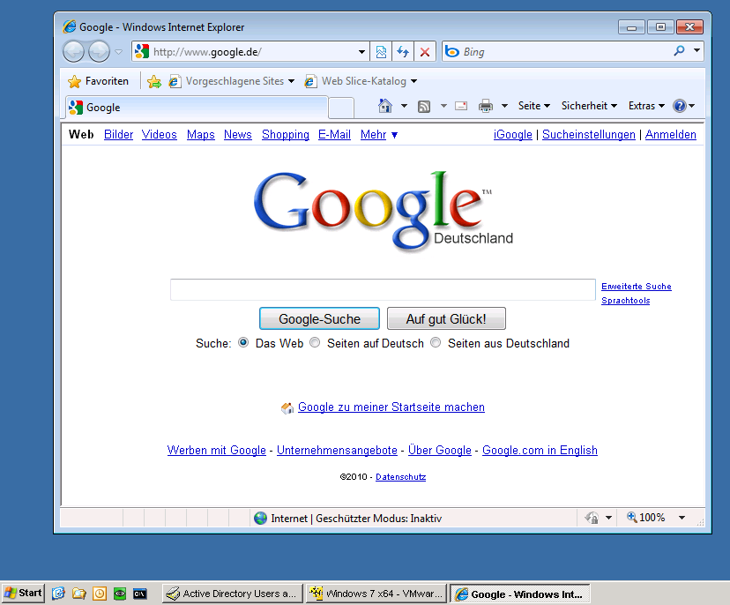Add page to favorites bar star-arrow icon
This screenshot has width=730, height=605.
click(x=154, y=81)
